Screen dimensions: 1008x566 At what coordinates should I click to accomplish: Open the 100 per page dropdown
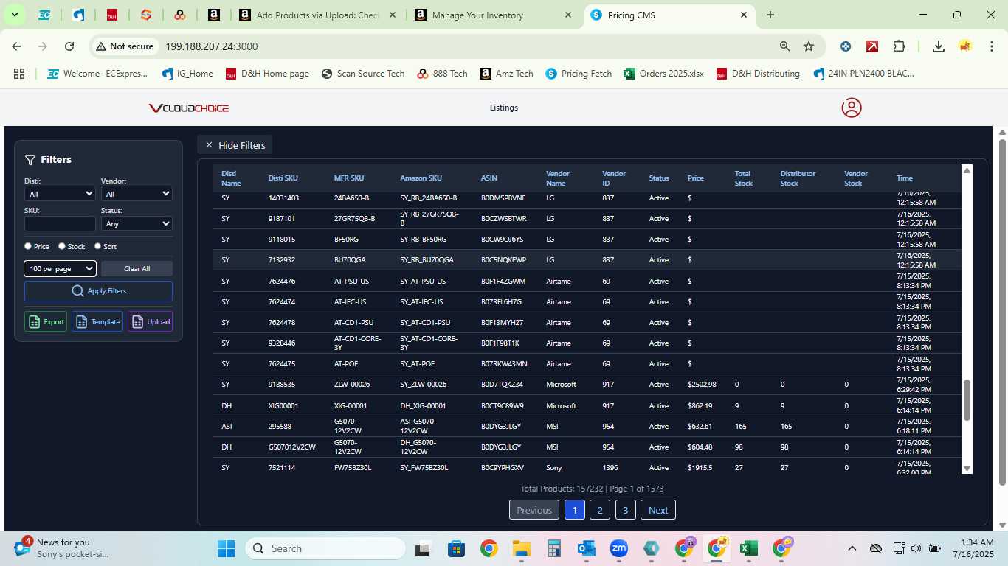(60, 268)
